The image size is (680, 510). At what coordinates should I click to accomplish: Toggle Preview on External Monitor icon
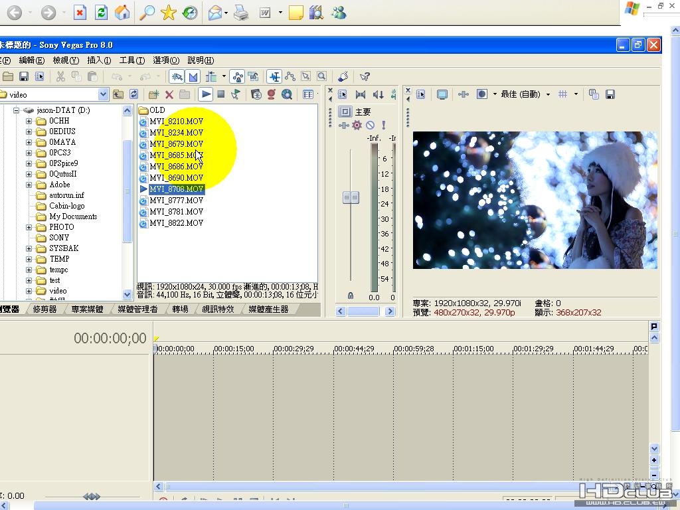pos(442,94)
